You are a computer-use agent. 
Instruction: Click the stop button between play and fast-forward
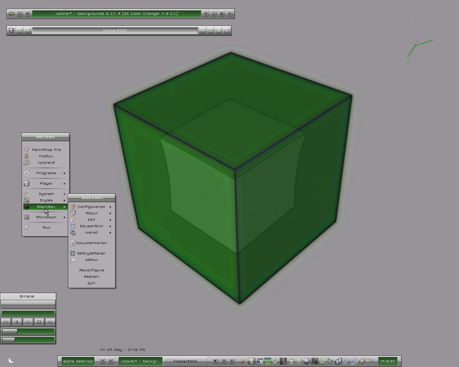click(x=39, y=322)
